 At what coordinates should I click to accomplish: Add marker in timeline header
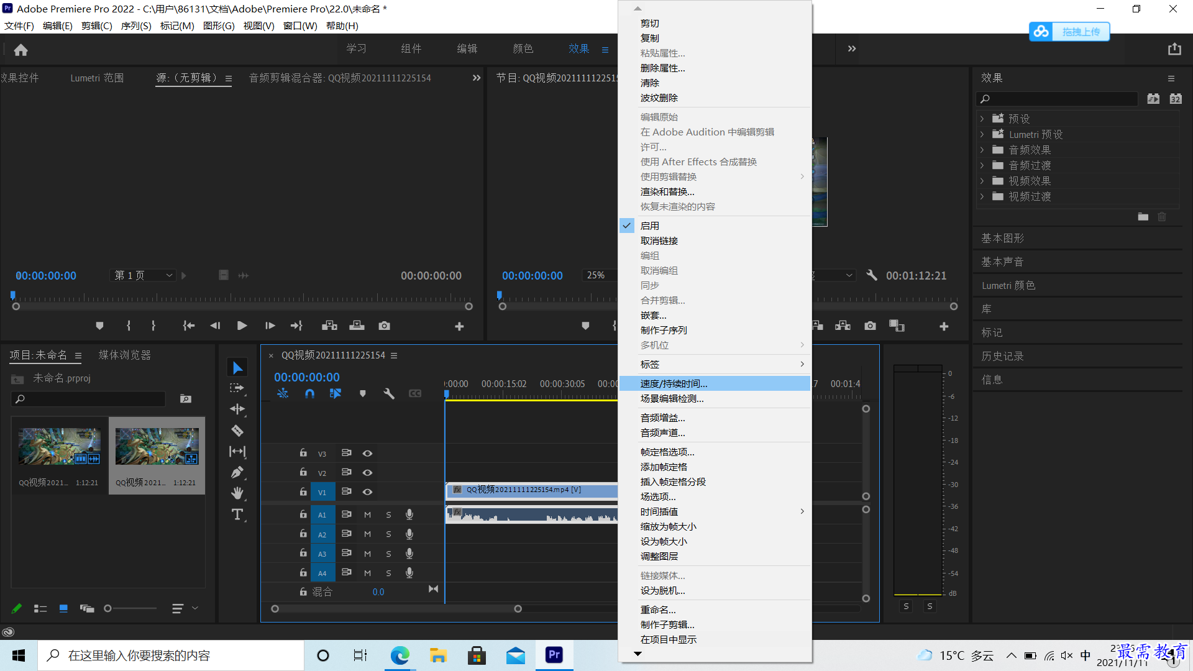(x=363, y=393)
